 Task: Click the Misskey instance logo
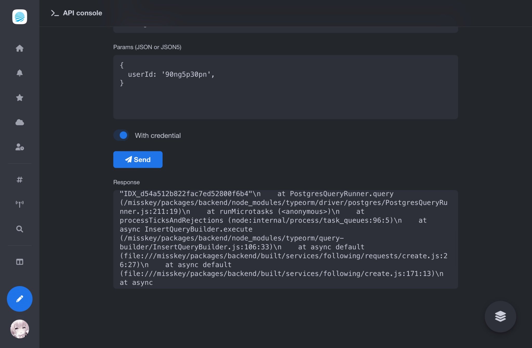pos(19,17)
